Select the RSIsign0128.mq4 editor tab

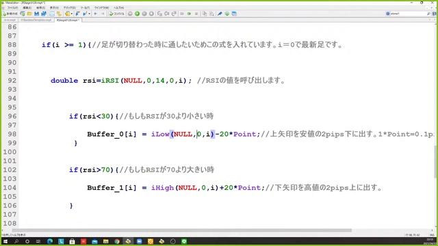click(68, 20)
